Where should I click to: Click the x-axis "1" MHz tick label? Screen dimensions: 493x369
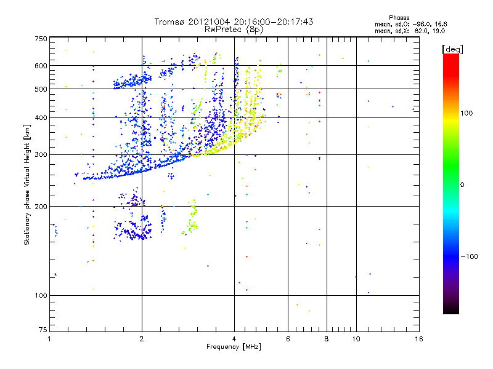[49, 339]
